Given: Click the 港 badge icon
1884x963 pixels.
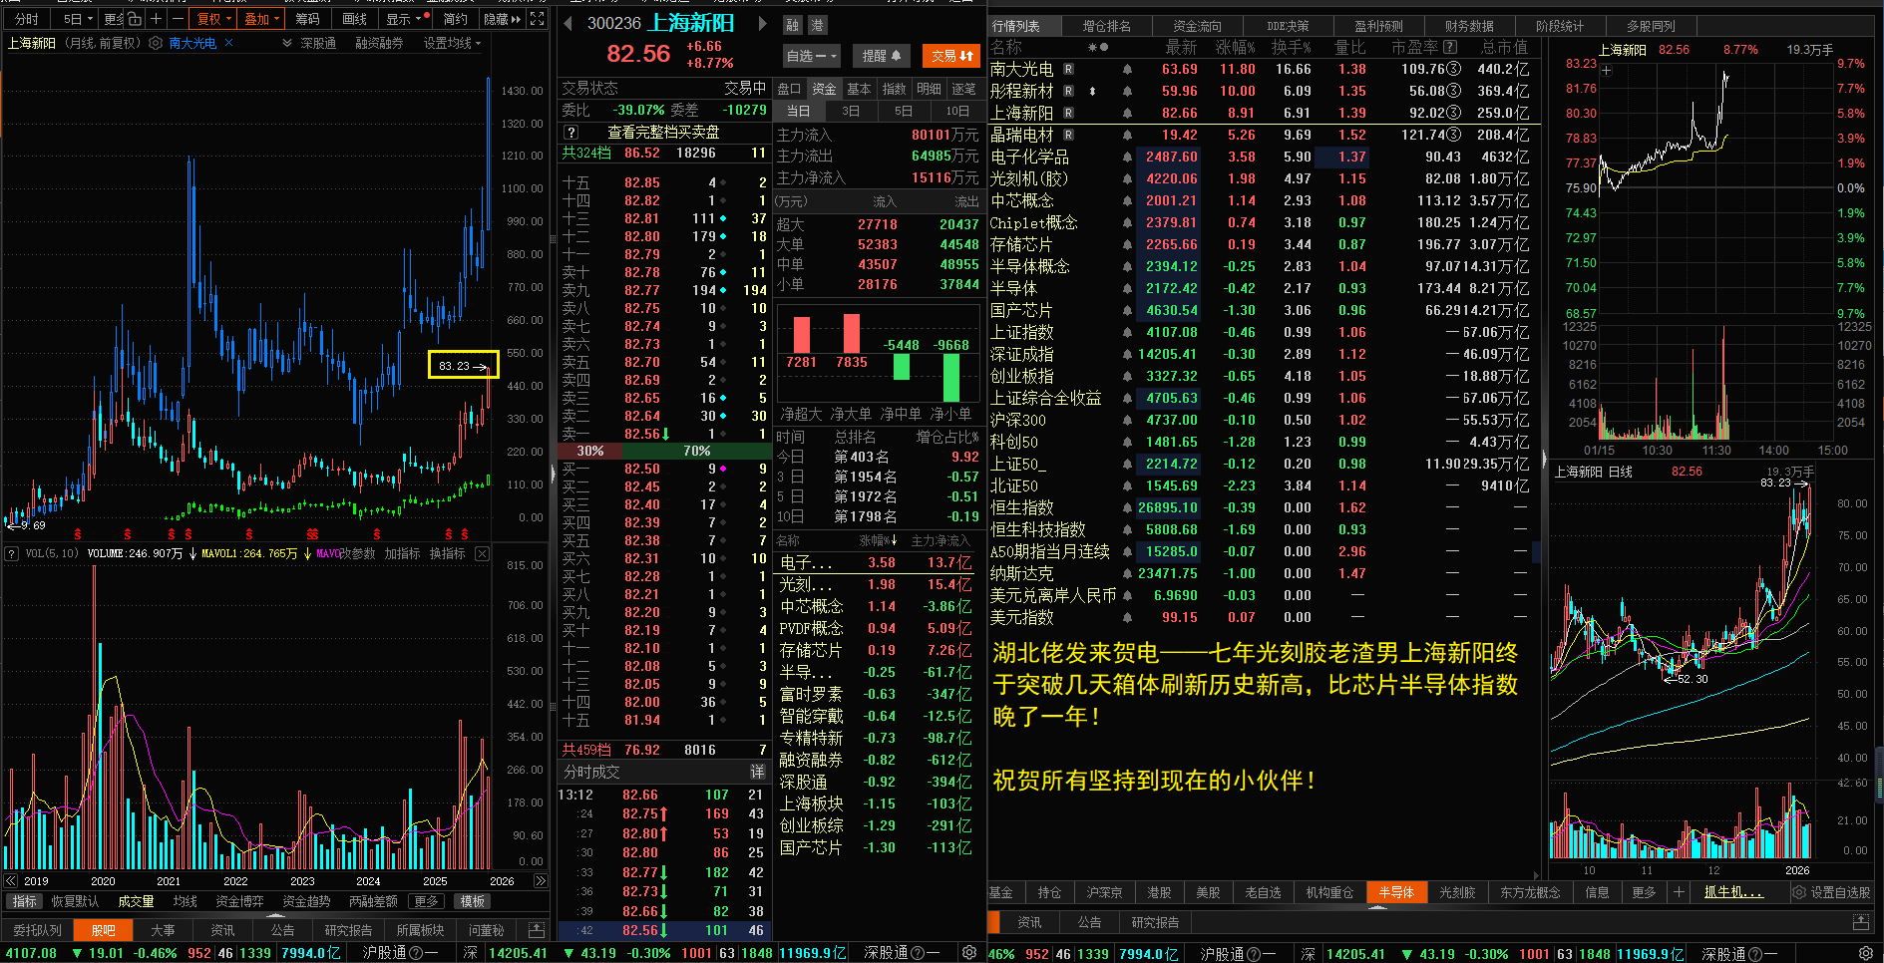Looking at the screenshot, I should coord(817,25).
